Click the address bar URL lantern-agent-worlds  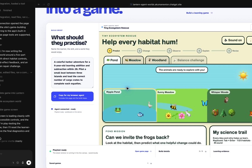tap(157, 4)
